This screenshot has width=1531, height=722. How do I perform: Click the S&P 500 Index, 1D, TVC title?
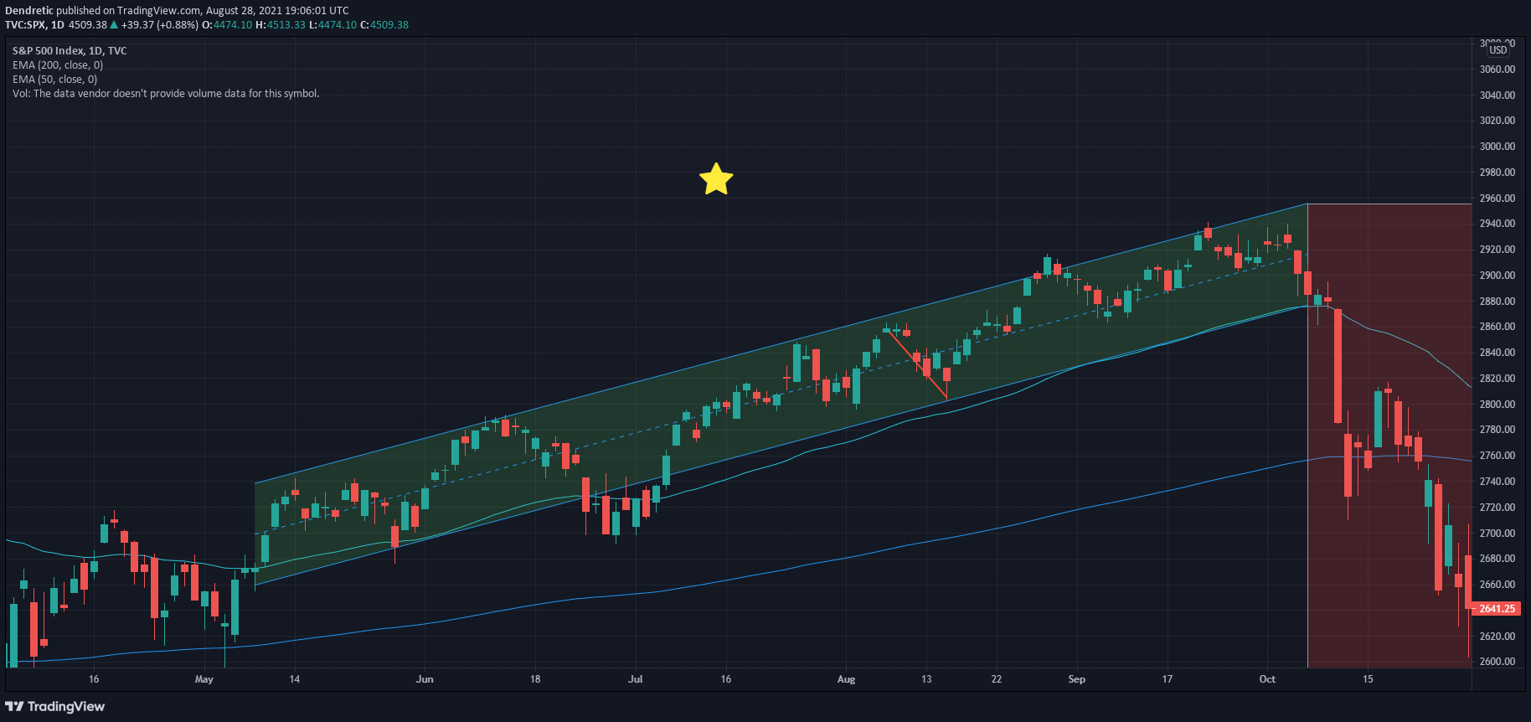coord(70,51)
